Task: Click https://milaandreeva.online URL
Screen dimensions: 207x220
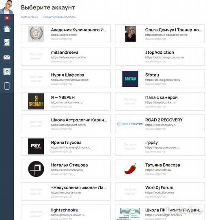Action: (69, 57)
